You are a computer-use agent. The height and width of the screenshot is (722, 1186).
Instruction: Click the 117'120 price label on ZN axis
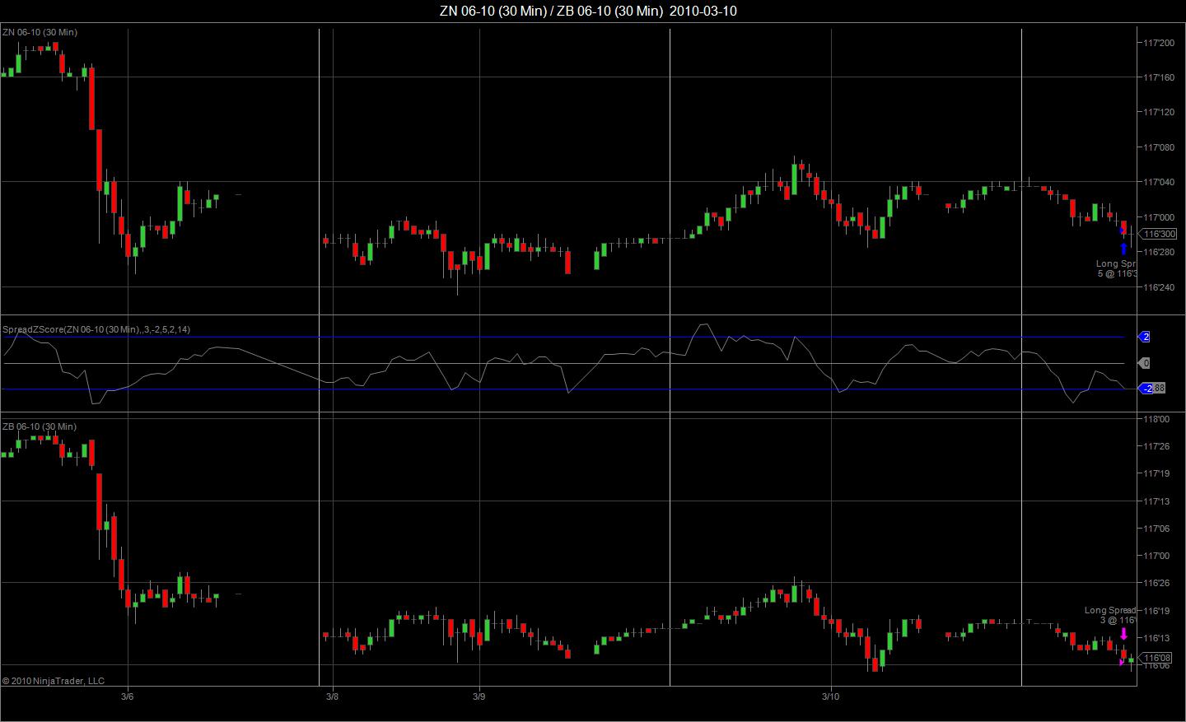click(x=1159, y=112)
